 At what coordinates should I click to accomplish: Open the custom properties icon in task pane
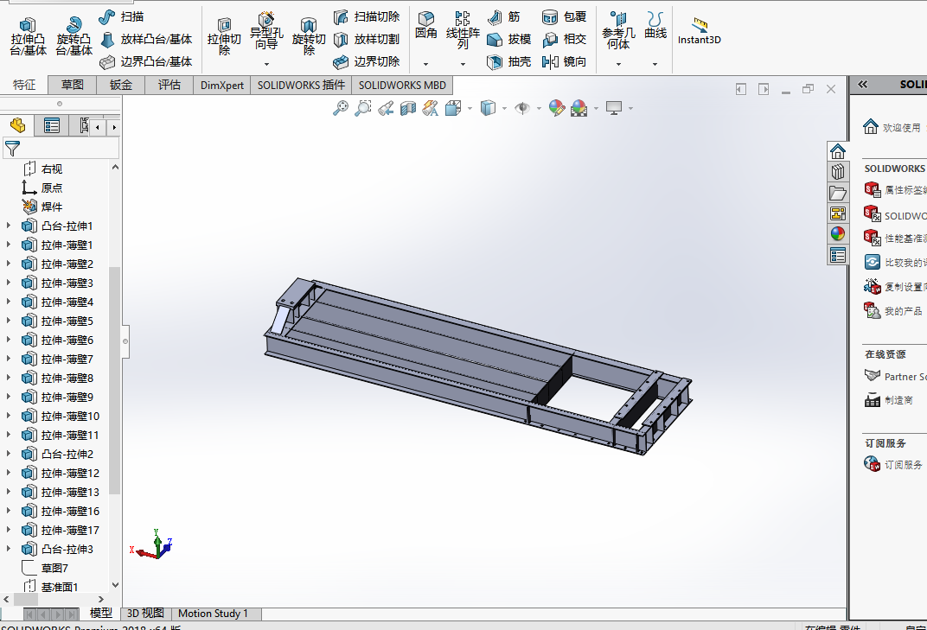838,255
